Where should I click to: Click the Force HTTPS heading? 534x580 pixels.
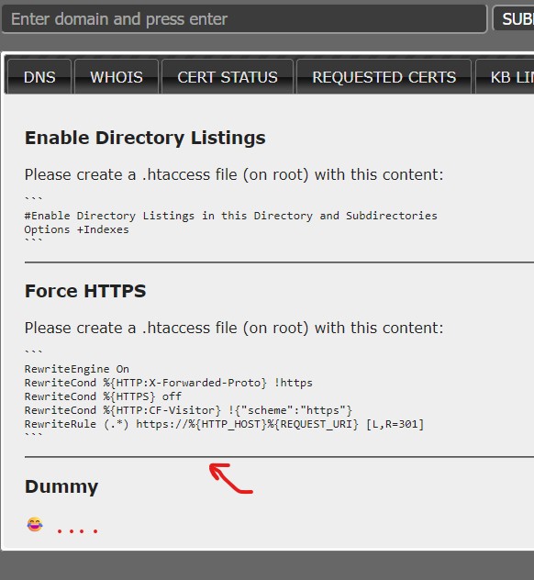(x=85, y=291)
